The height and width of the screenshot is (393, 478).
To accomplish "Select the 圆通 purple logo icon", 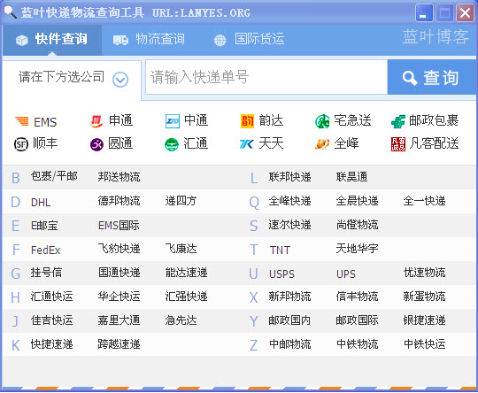I will click(96, 144).
